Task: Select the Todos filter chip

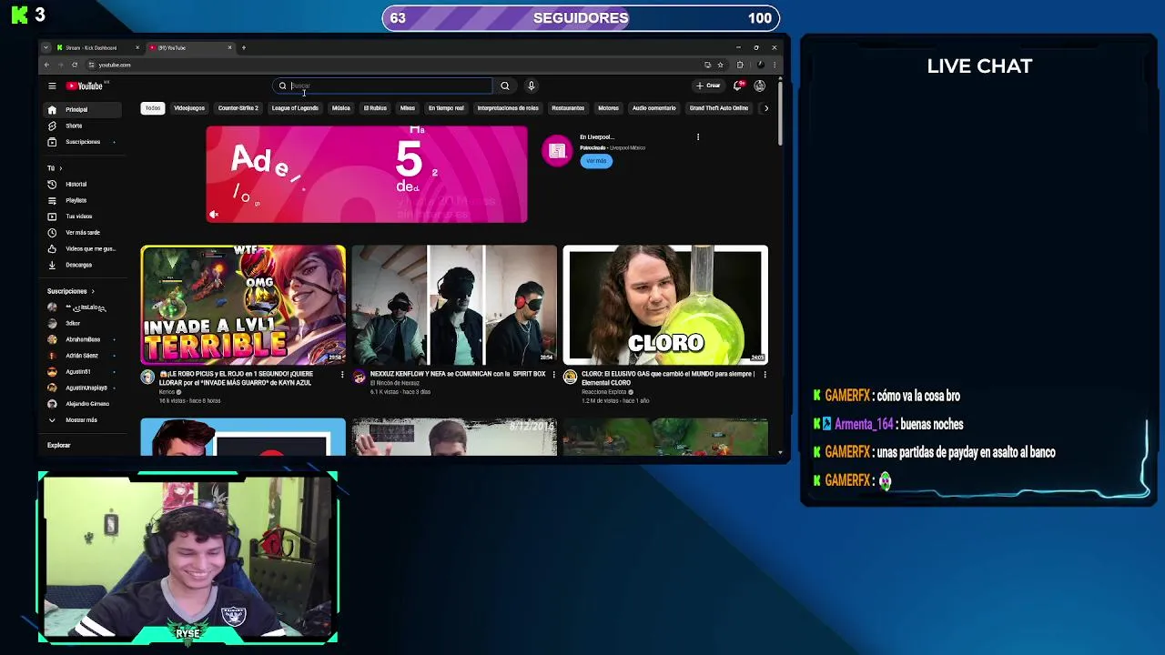Action: pyautogui.click(x=153, y=108)
